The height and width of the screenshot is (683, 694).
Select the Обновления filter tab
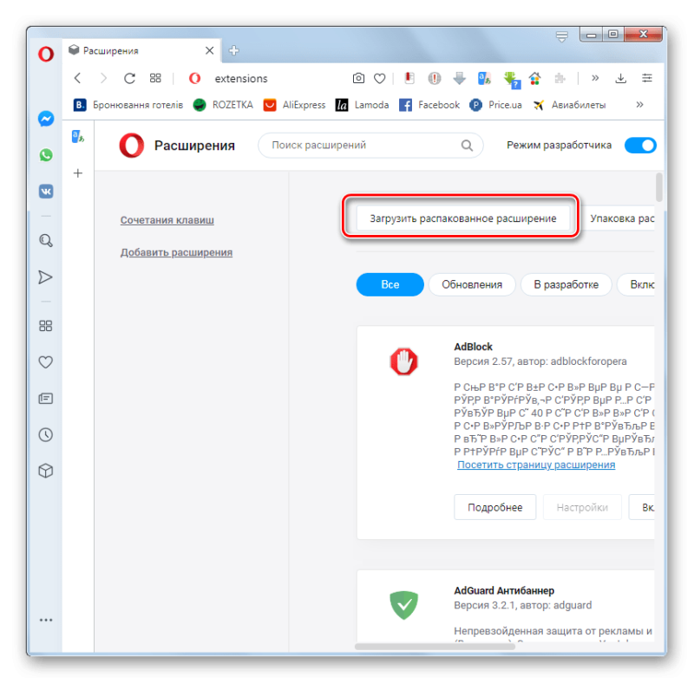472,284
